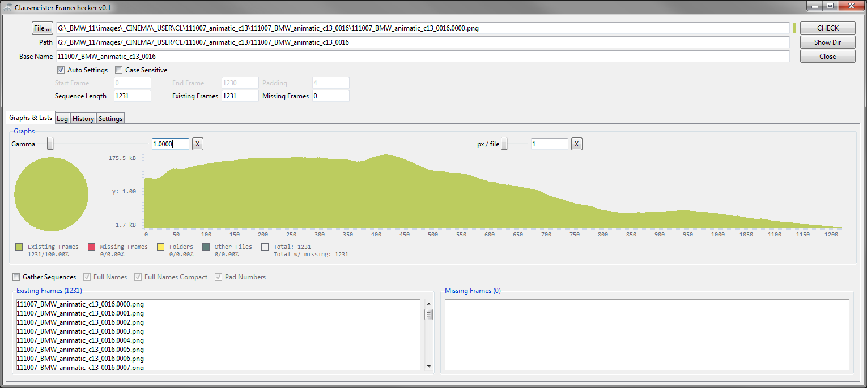
Task: Click the green pie chart
Action: click(x=51, y=194)
